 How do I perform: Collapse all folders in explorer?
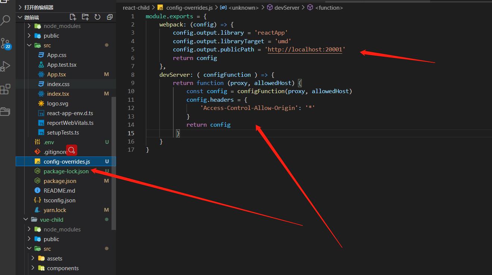tap(110, 17)
